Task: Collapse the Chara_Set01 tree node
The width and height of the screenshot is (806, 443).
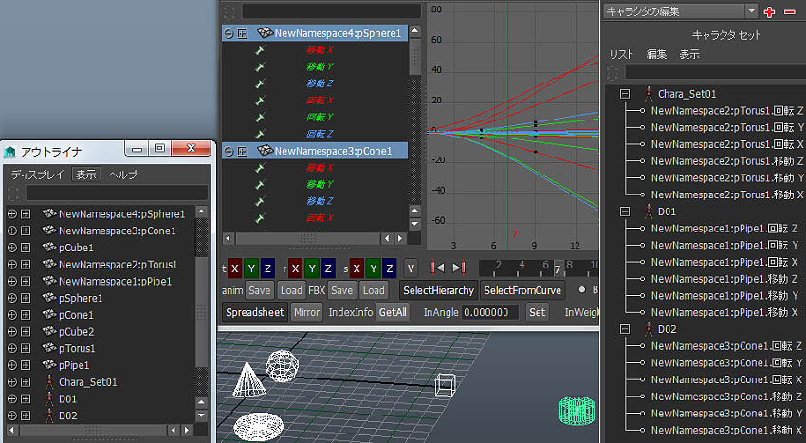Action: point(625,94)
